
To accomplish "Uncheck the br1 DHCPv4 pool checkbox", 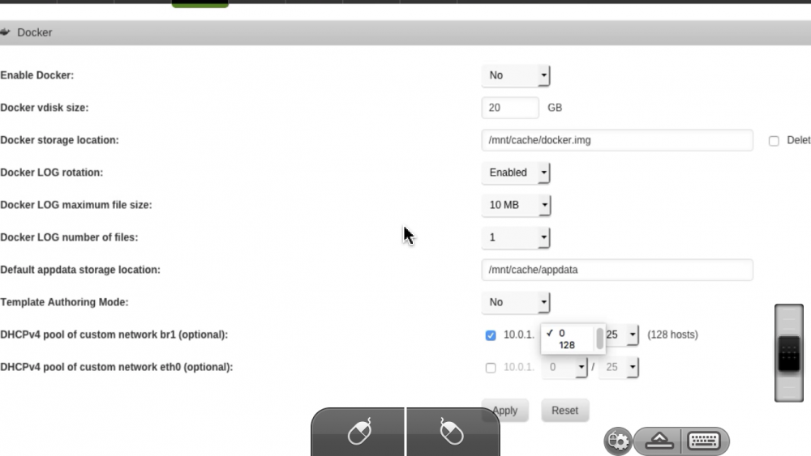I will 491,335.
